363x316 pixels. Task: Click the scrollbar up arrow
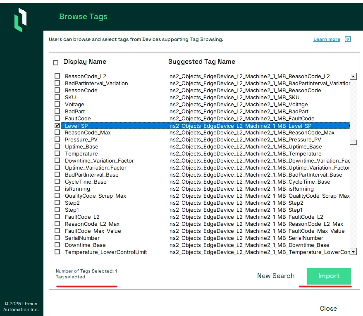[353, 76]
